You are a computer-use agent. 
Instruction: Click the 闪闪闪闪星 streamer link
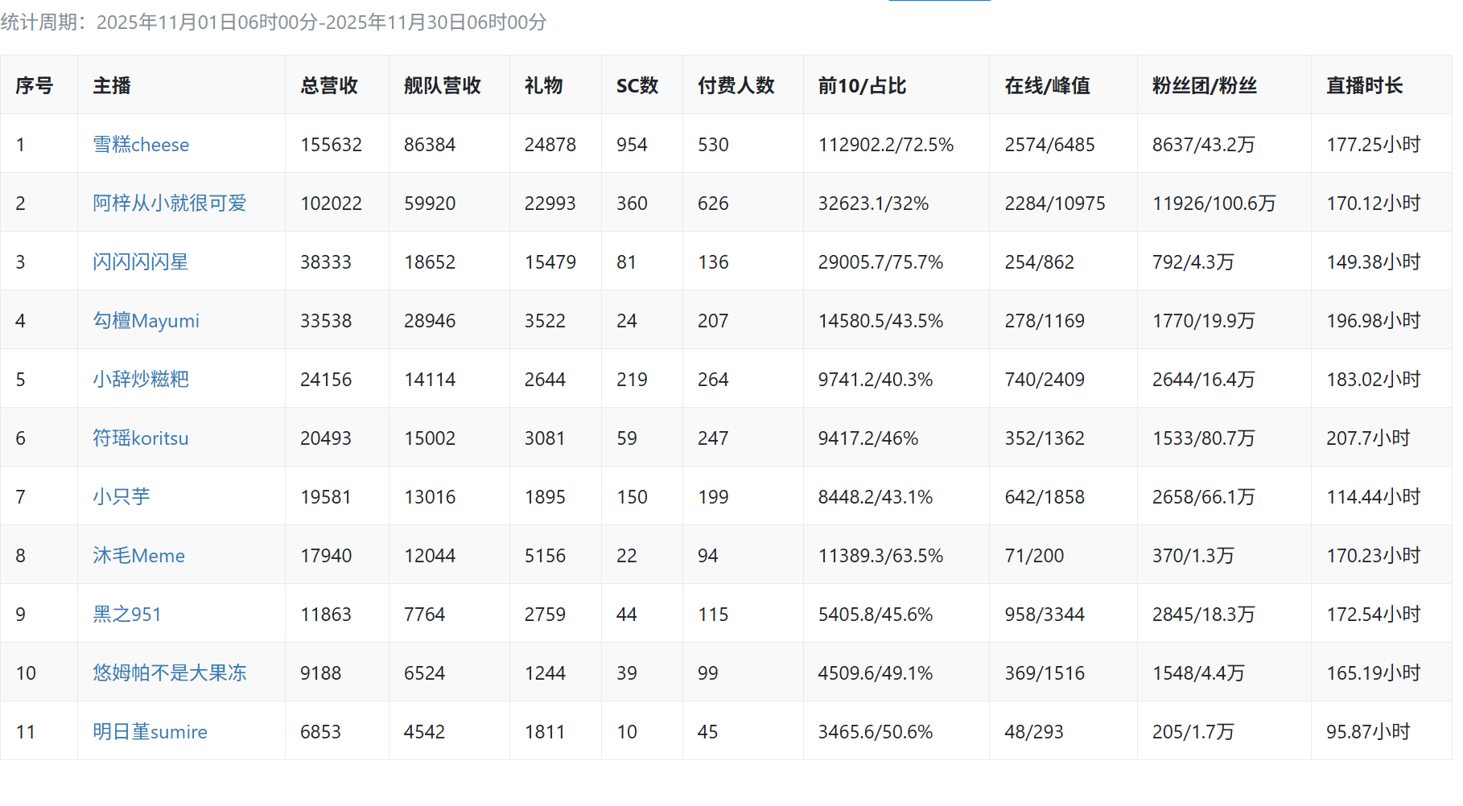coord(140,262)
